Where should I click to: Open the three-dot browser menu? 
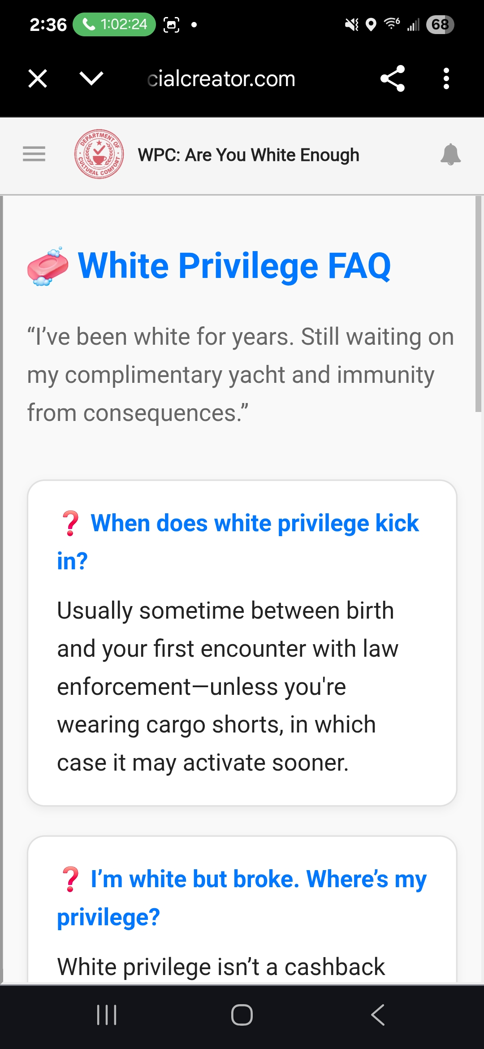[446, 79]
